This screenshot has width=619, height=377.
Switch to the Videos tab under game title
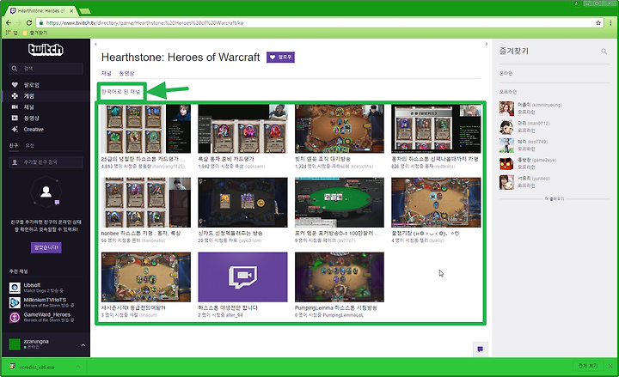point(126,73)
